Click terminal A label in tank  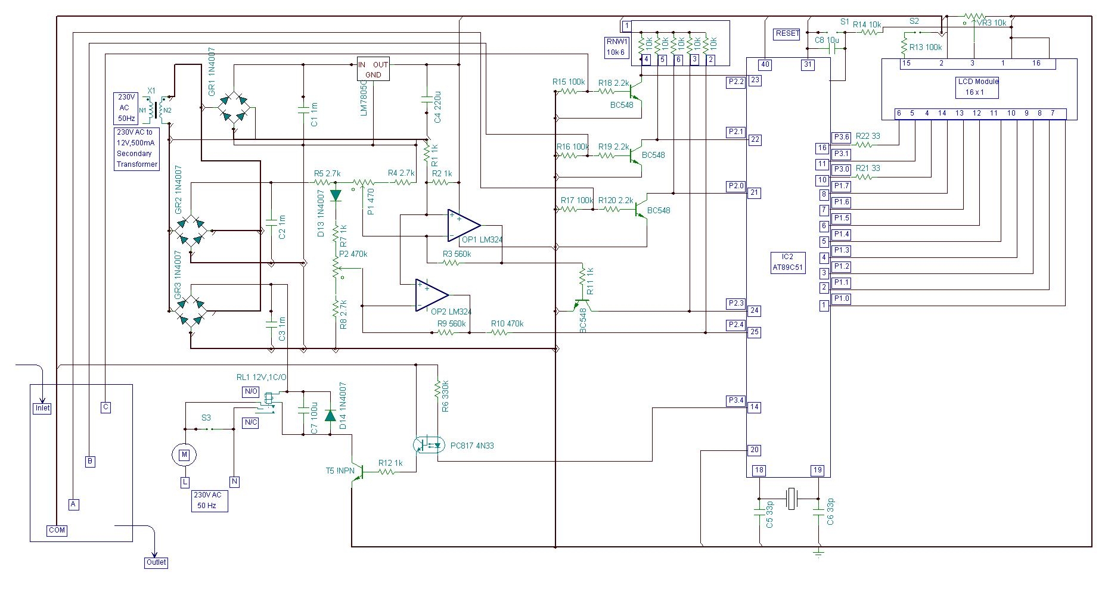[74, 505]
